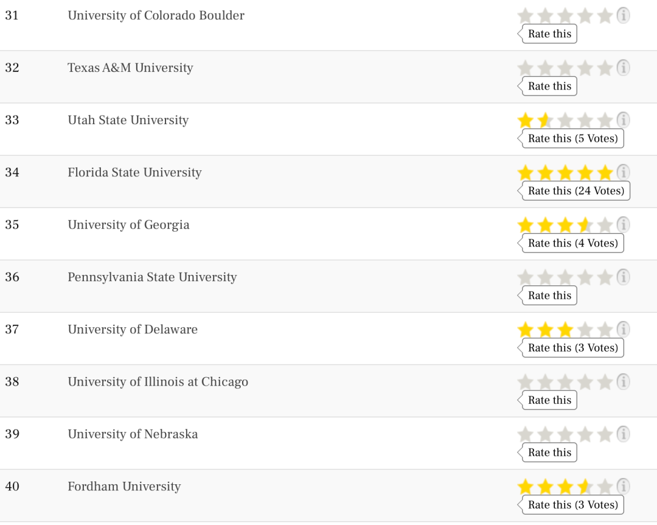Rate University of Colorado Boulder one star

point(525,16)
